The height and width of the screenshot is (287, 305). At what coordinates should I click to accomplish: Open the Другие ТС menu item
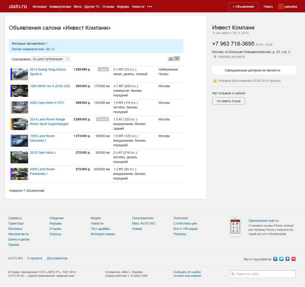(92, 6)
